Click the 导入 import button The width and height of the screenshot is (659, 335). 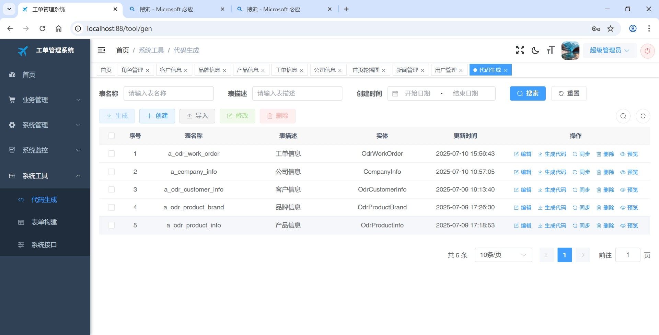click(x=197, y=116)
